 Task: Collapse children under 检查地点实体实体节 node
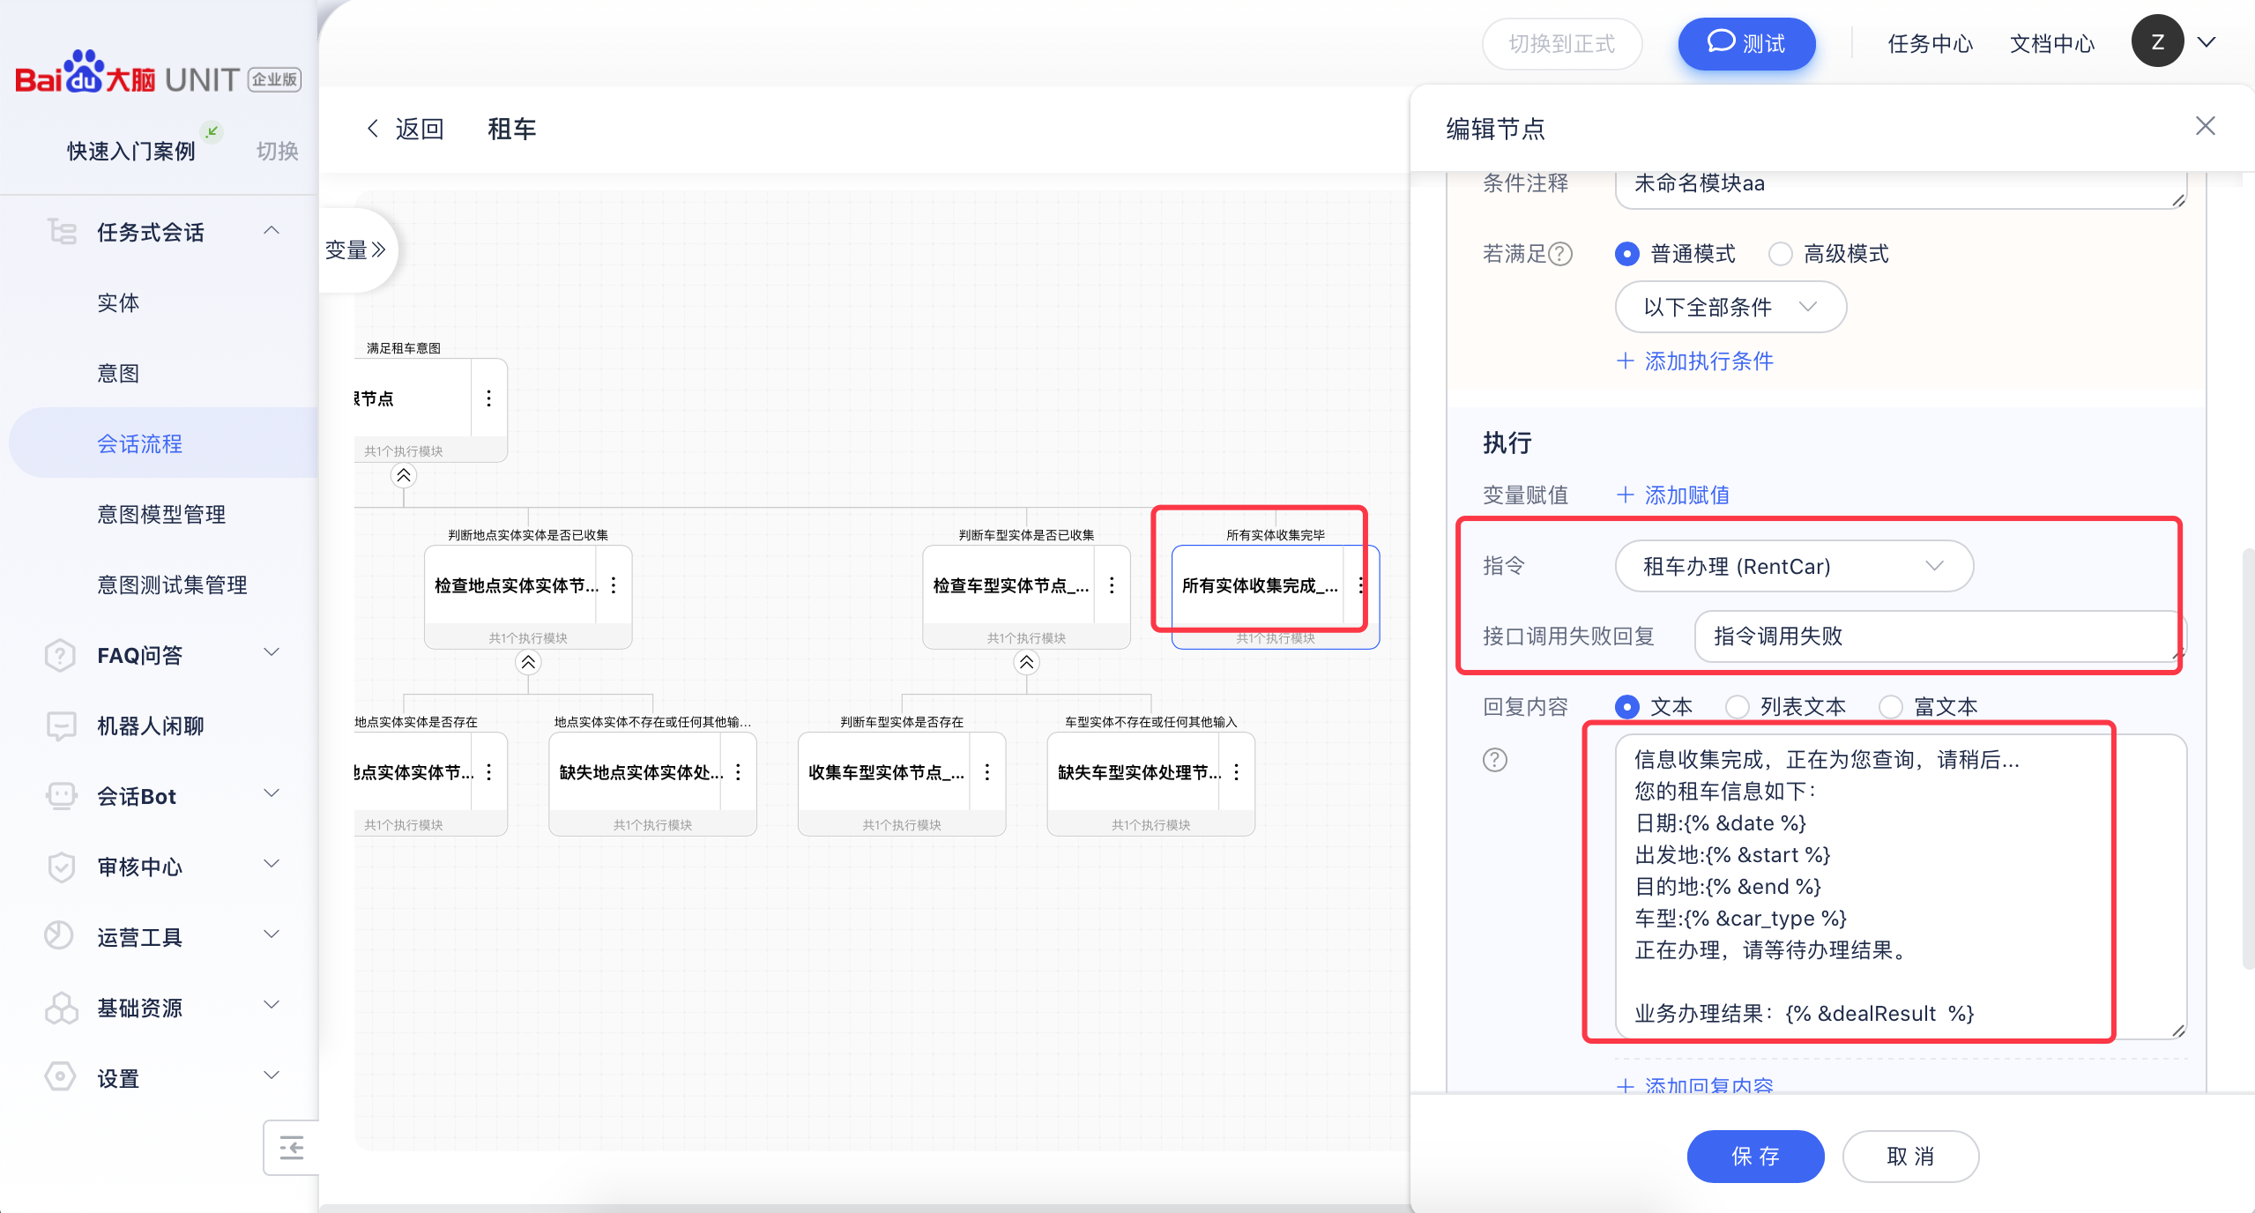tap(528, 662)
